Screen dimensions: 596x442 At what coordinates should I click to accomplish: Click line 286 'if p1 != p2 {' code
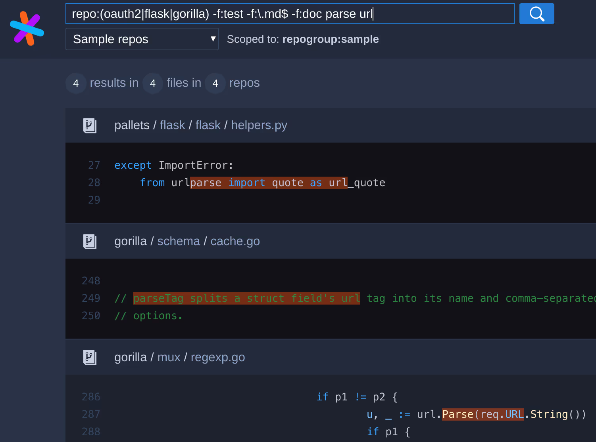[357, 397]
